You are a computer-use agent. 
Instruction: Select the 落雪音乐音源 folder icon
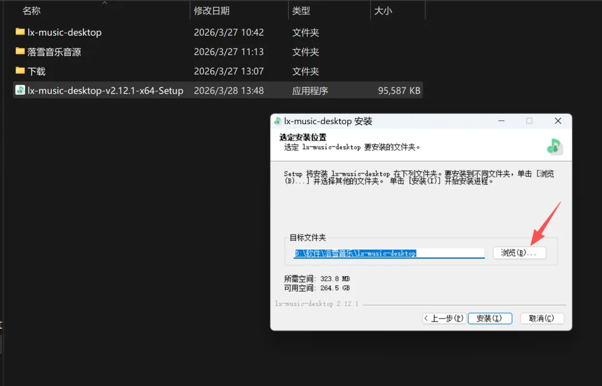tap(20, 51)
